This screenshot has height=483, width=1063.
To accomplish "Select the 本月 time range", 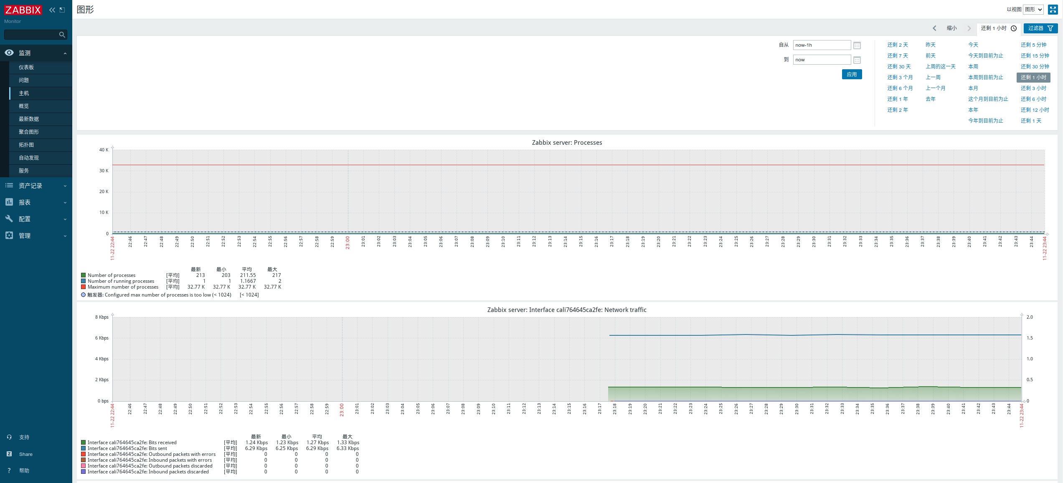I will pos(973,88).
